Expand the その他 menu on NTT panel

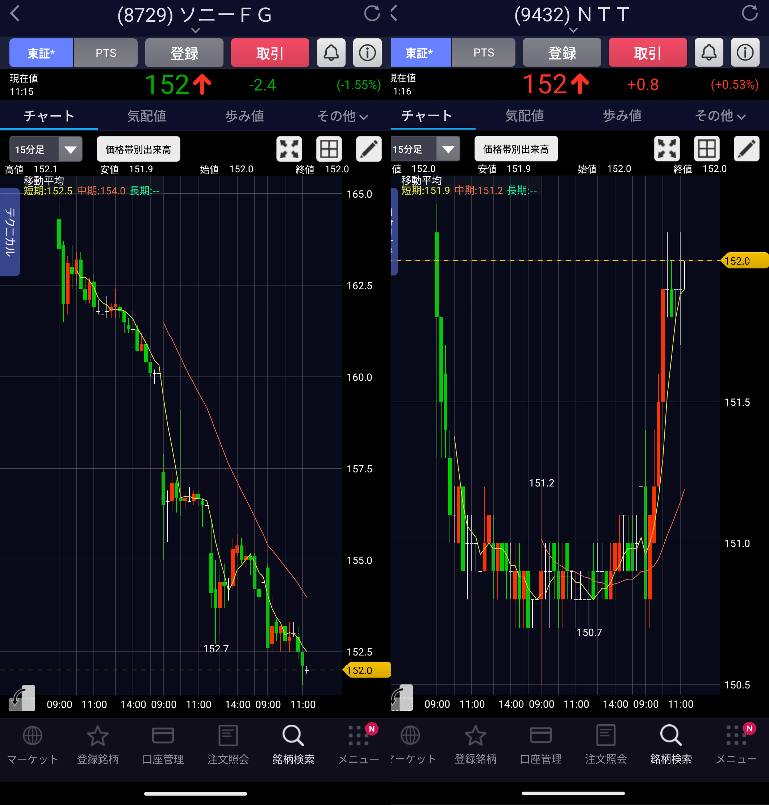(x=720, y=116)
